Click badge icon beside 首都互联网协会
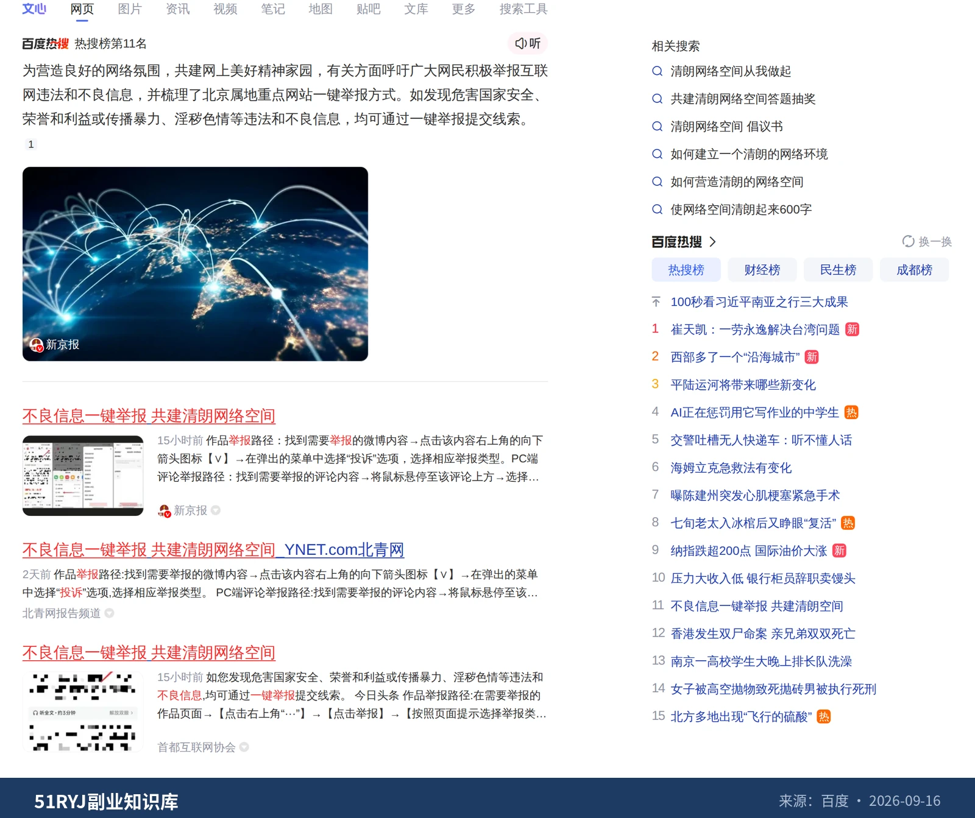The image size is (975, 818). [244, 747]
